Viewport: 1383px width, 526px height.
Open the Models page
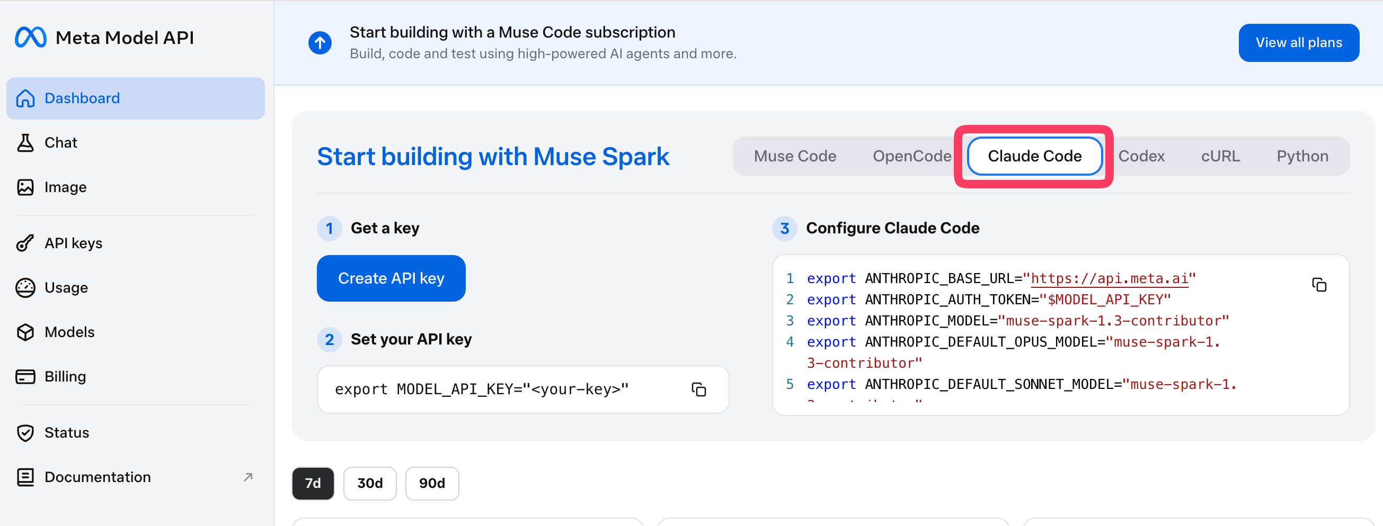[x=135, y=332]
